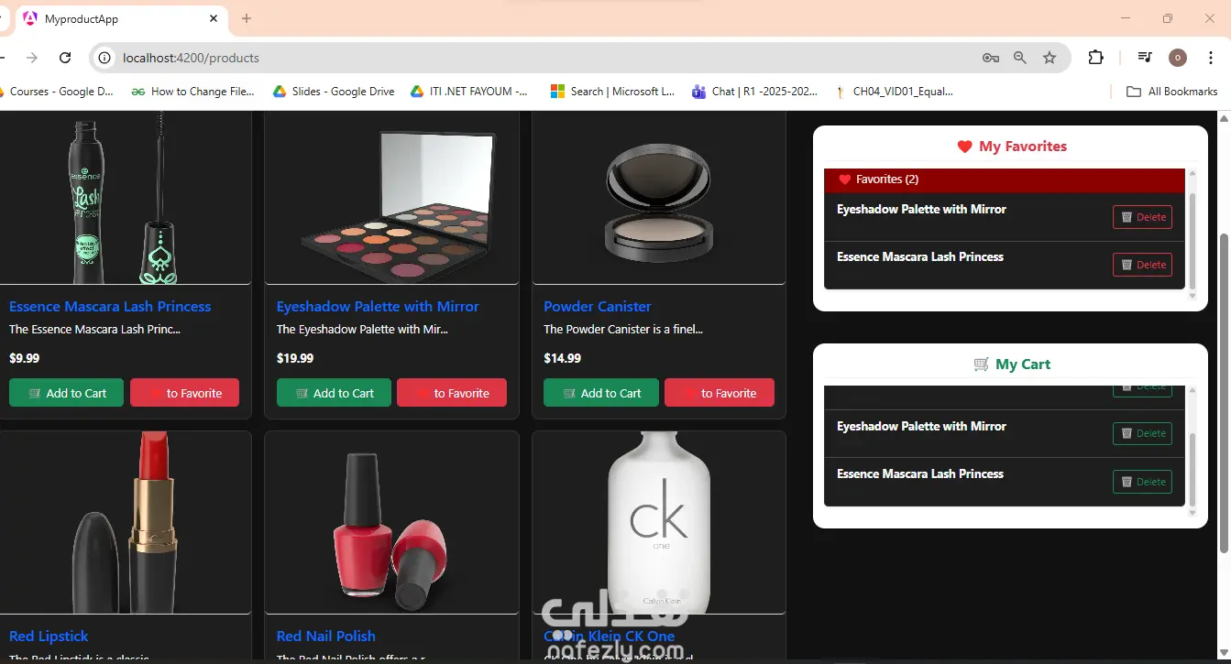This screenshot has height=664, width=1231.
Task: Open the Powder Canister product title
Action: [598, 307]
